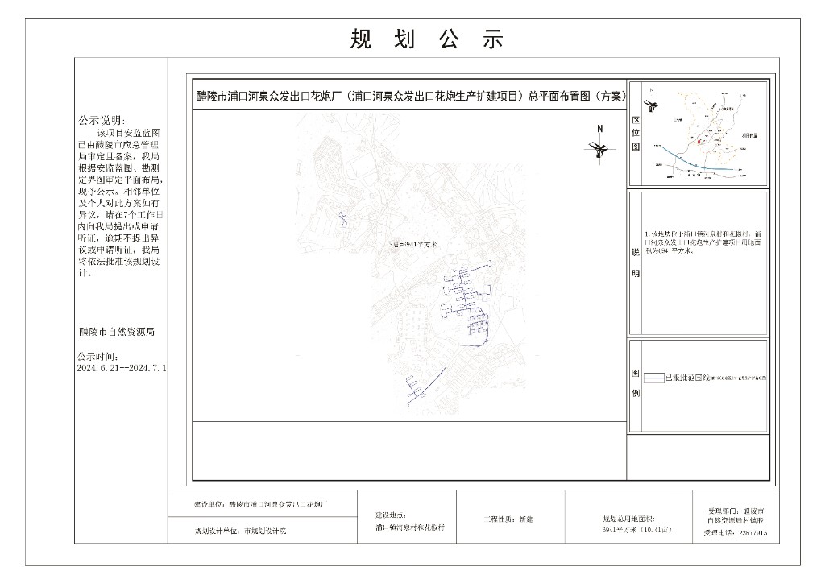Click the compass symbol in the location map
The image size is (825, 583).
(651, 105)
